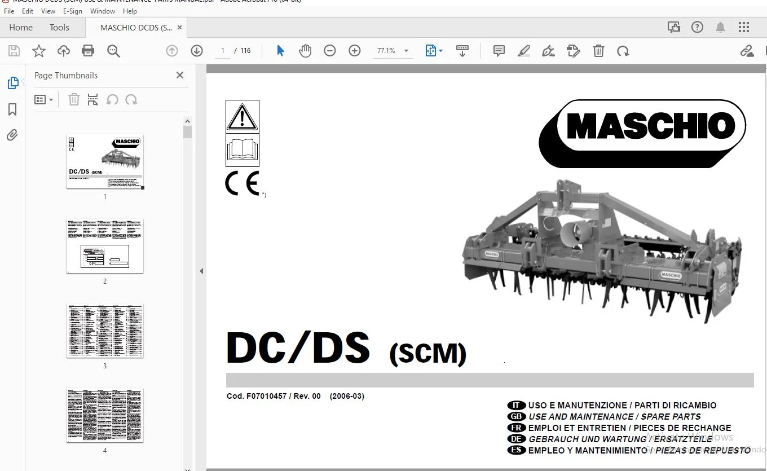Screen dimensions: 767x471
Task: Click the thumbnails panel scrollbar
Action: (188, 132)
